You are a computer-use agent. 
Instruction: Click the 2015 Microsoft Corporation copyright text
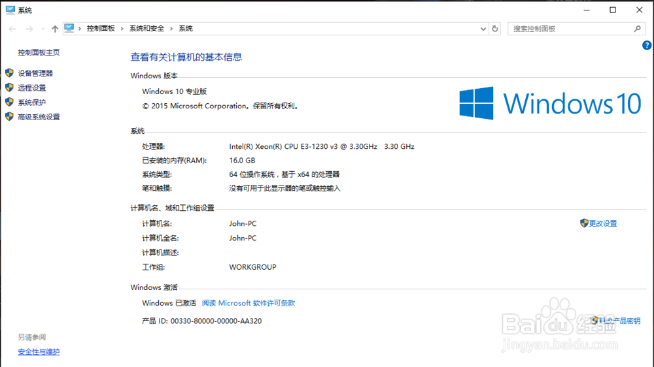tap(220, 106)
